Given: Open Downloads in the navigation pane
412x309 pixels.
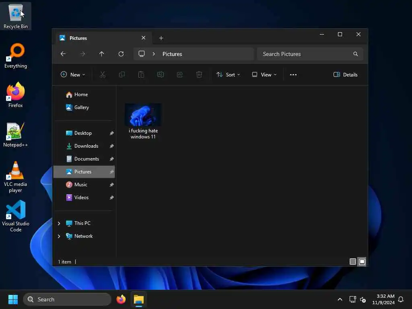Looking at the screenshot, I should (x=84, y=146).
